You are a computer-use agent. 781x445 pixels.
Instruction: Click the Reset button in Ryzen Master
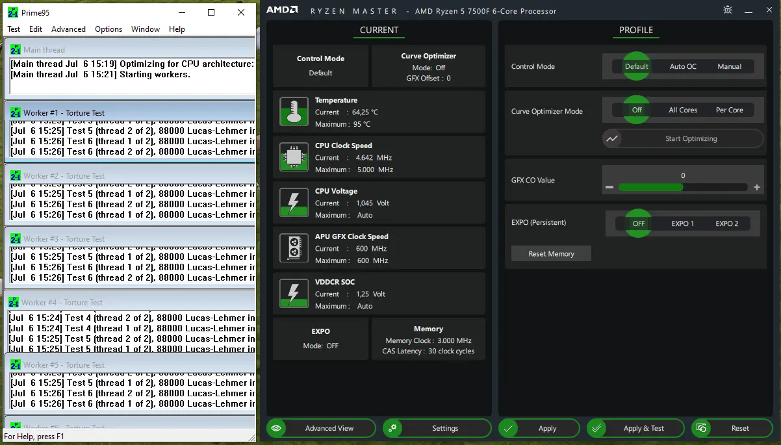(x=732, y=428)
